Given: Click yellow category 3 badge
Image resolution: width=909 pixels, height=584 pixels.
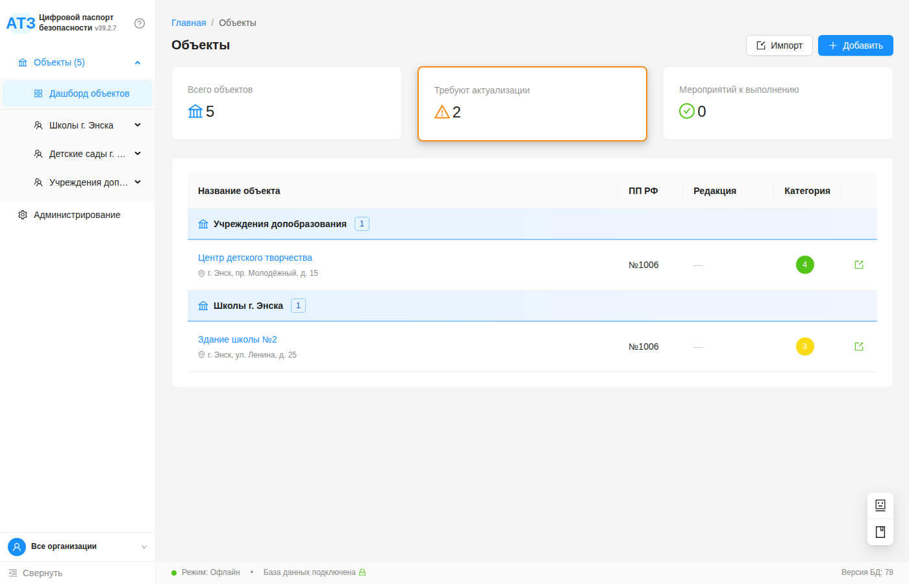Looking at the screenshot, I should pyautogui.click(x=804, y=347).
